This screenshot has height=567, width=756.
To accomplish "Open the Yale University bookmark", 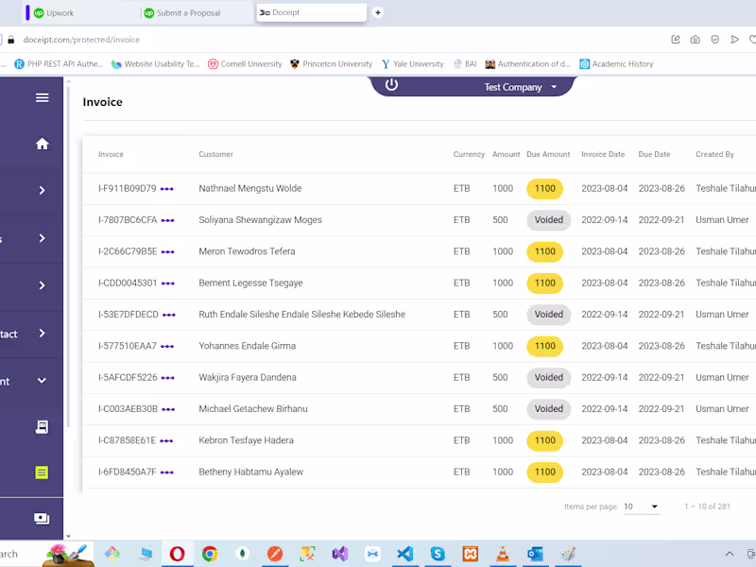I will pos(413,64).
